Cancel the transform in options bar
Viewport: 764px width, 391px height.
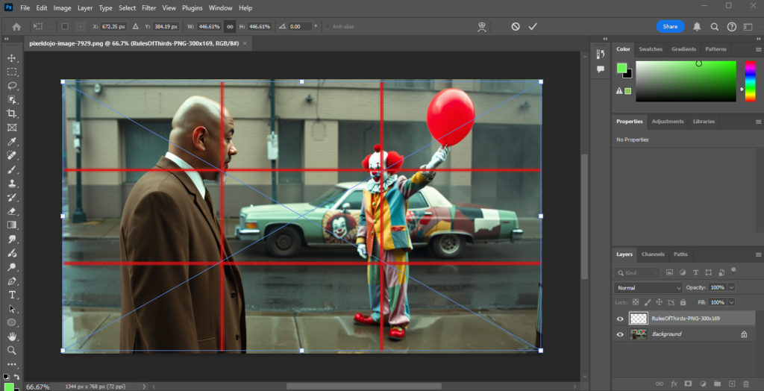515,26
